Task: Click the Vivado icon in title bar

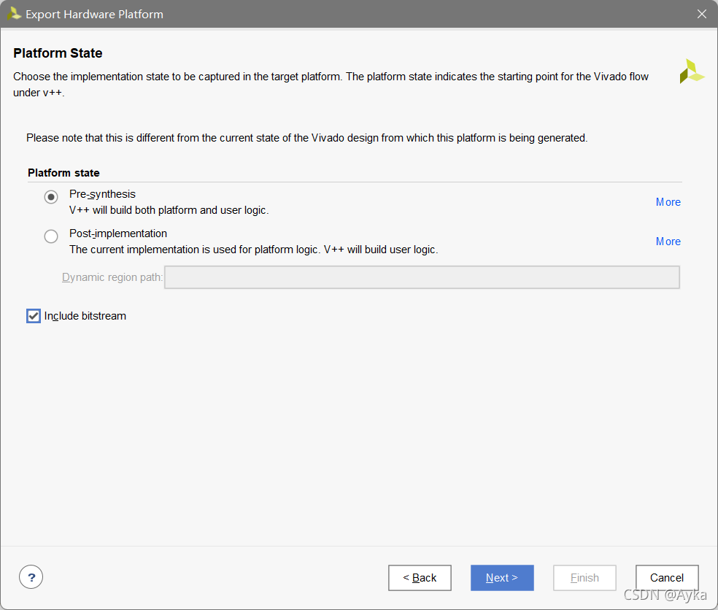Action: 14,14
